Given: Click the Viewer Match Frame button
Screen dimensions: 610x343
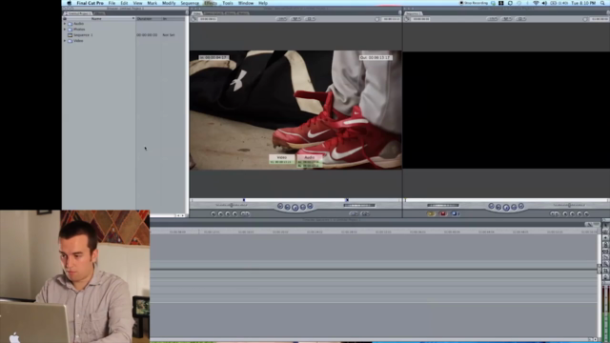Looking at the screenshot, I should pyautogui.click(x=213, y=213).
